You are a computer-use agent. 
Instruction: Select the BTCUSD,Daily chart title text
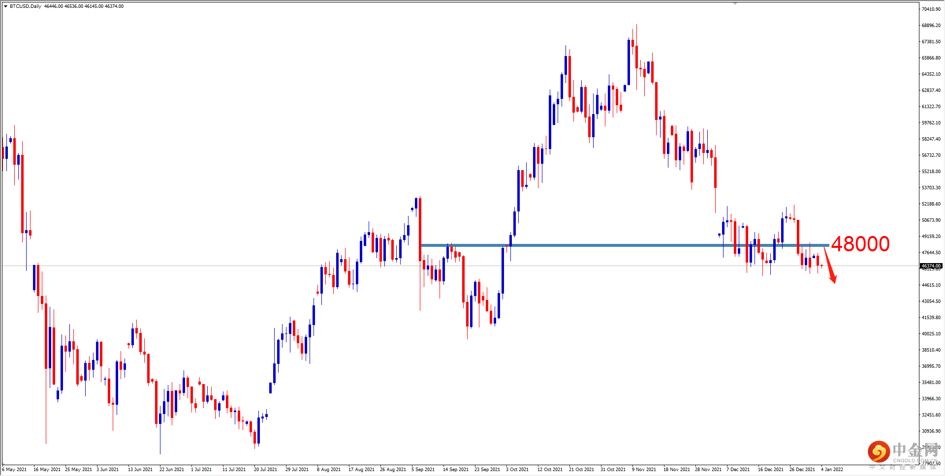click(x=26, y=6)
